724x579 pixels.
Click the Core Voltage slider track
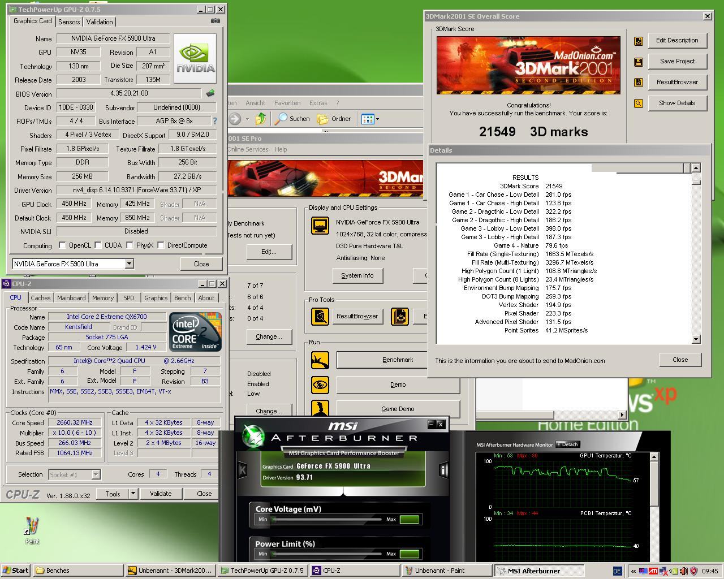(x=327, y=519)
